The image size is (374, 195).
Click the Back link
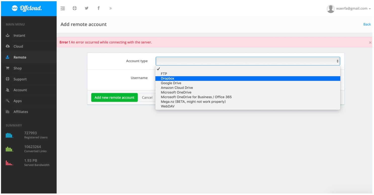coord(367,24)
